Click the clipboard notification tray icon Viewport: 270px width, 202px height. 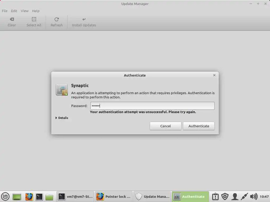pyautogui.click(x=215, y=196)
